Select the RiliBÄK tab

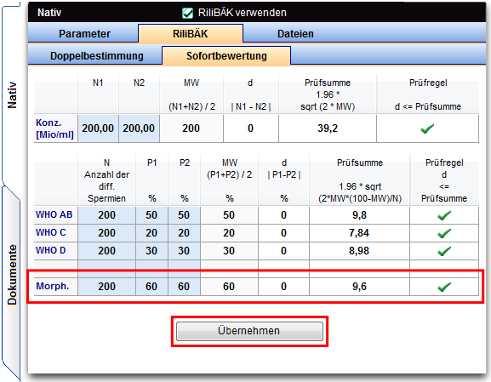tap(191, 33)
